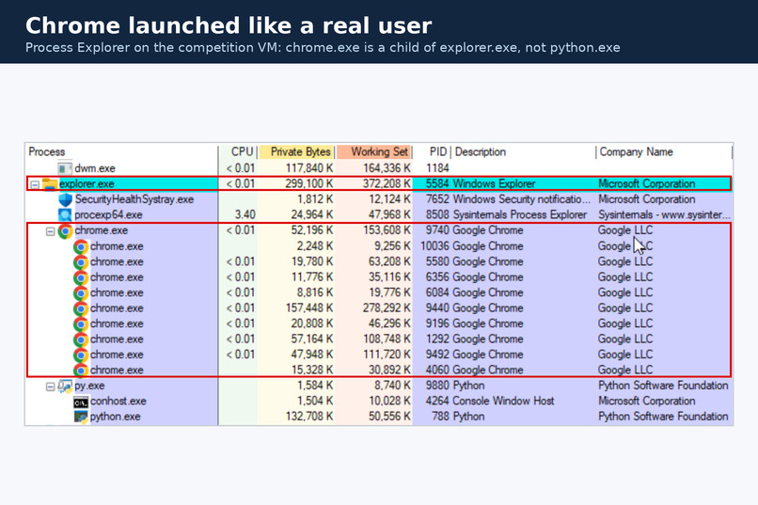
Task: Sort by the Description column header
Action: click(480, 151)
